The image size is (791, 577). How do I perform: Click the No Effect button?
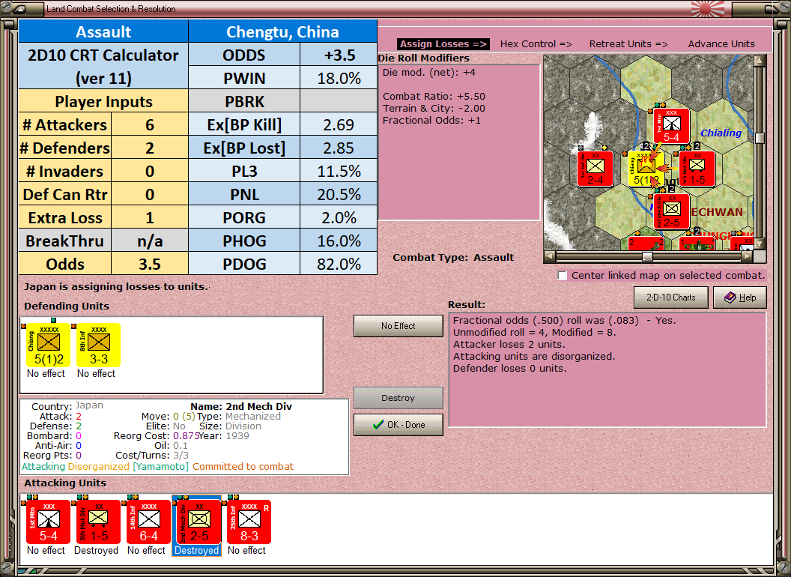pos(398,326)
